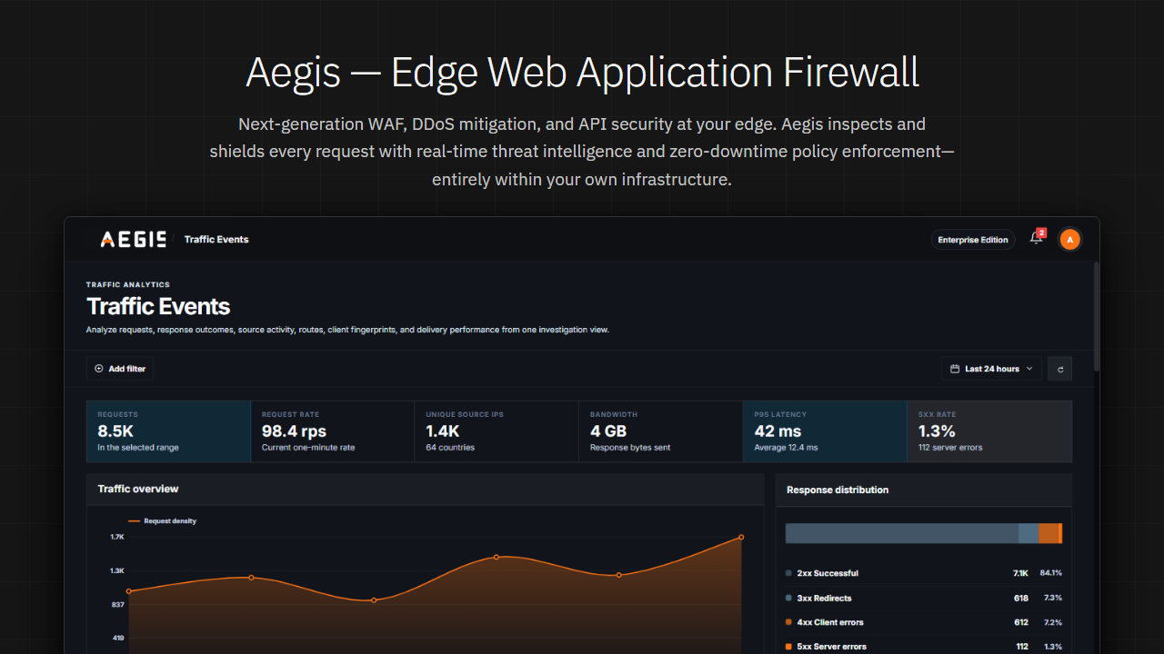Click the Traffic Events breadcrumb in header

216,240
